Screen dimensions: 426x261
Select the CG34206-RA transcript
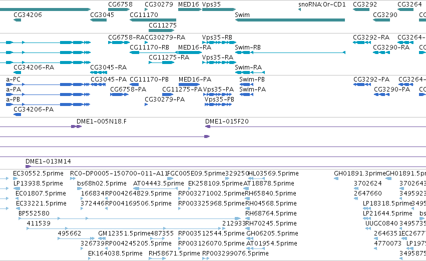(x=17, y=72)
